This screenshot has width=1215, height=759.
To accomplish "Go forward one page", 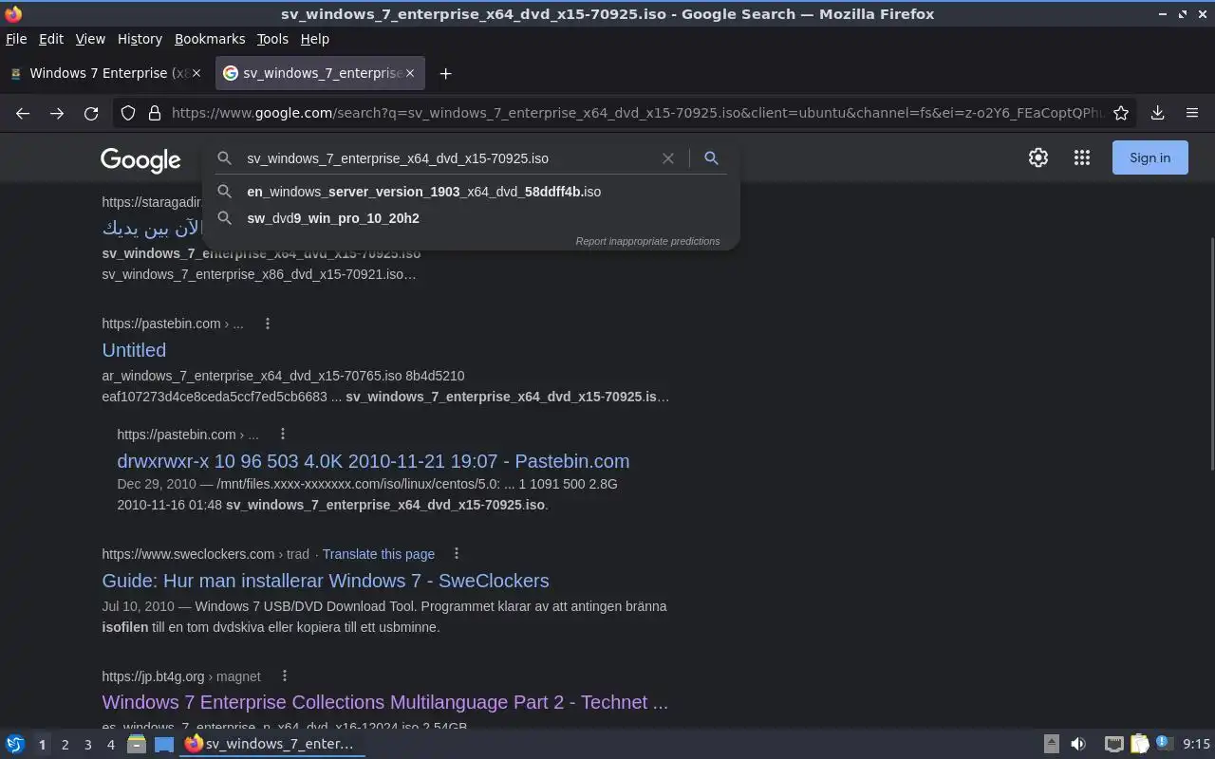I will [x=57, y=113].
